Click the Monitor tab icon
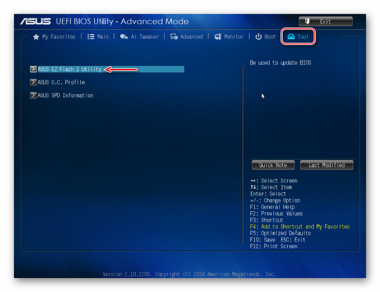 click(x=218, y=37)
